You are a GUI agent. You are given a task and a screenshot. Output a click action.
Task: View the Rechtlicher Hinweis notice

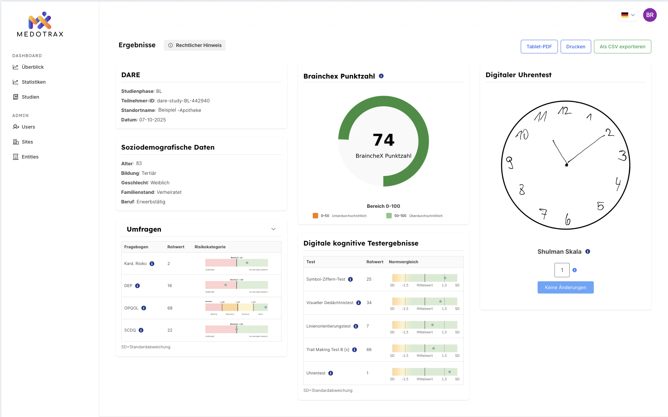[194, 45]
